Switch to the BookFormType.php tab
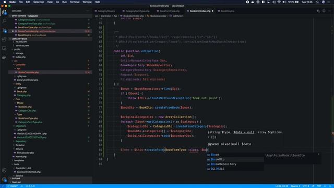The width and height of the screenshot is (334, 188). pos(170,11)
